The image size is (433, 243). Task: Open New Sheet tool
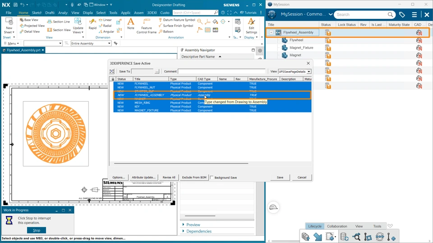[9, 26]
